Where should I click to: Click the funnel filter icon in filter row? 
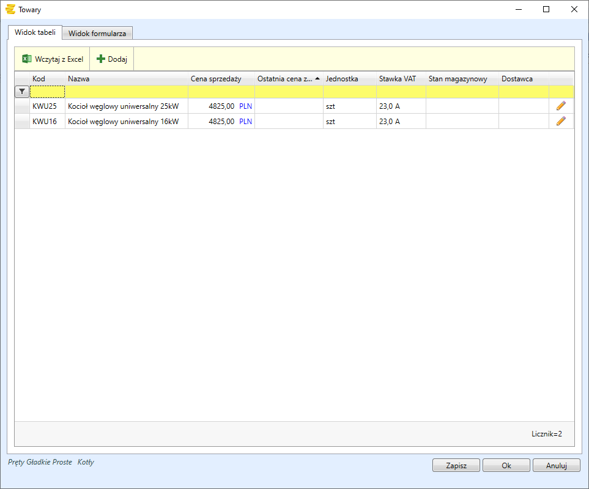[22, 92]
